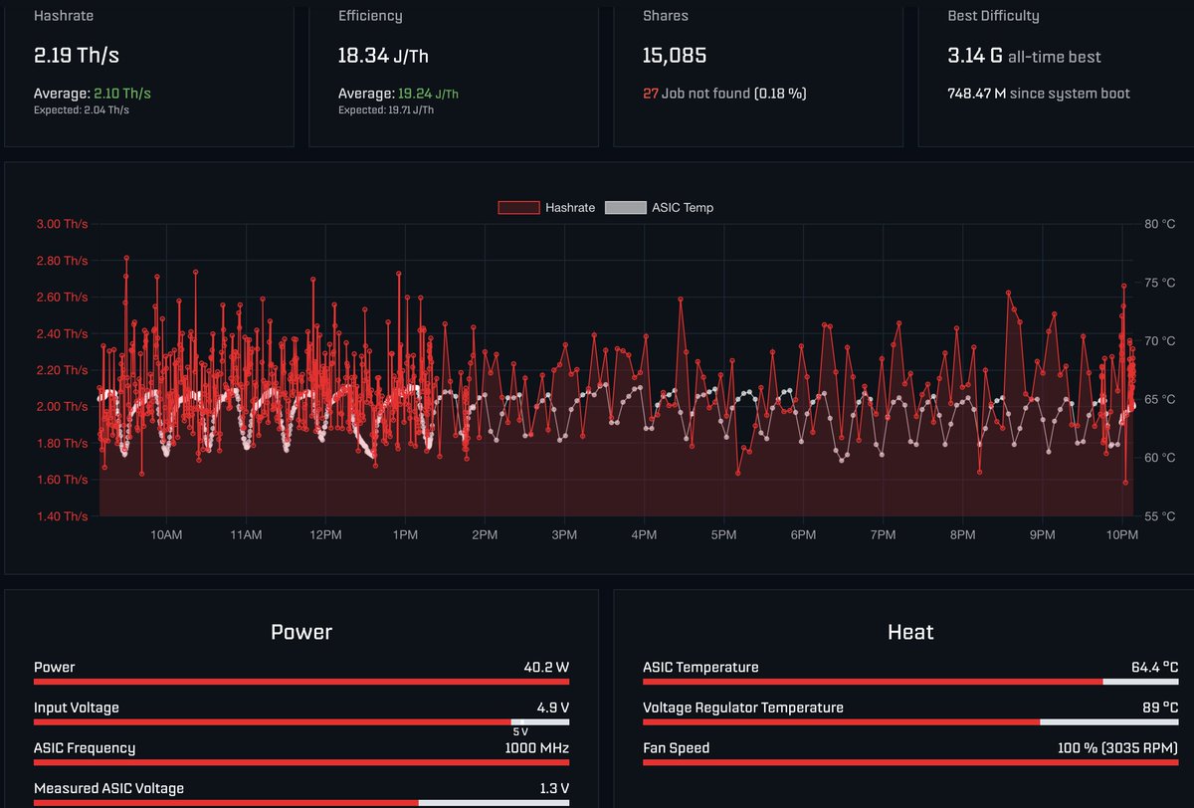Click the 1000 MHz frequency value
1194x808 pixels.
[537, 747]
